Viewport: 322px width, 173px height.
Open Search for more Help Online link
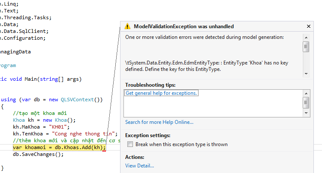(159, 122)
